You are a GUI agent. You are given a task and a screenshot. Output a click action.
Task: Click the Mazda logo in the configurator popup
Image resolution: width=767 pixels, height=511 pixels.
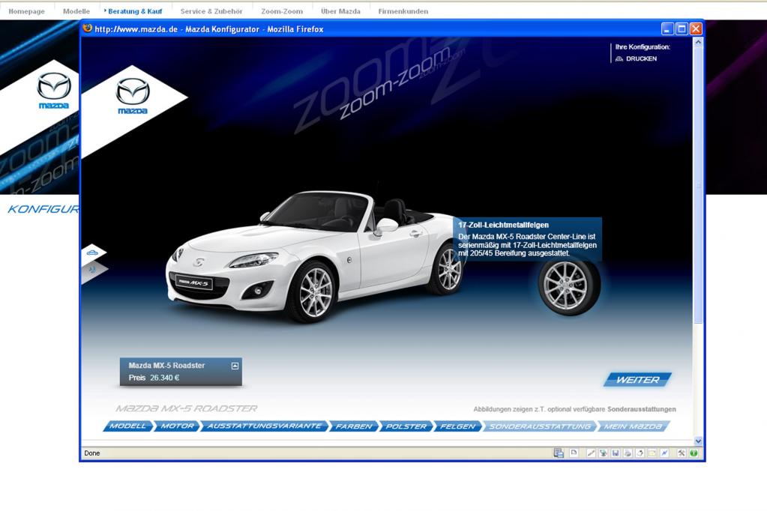tap(133, 96)
